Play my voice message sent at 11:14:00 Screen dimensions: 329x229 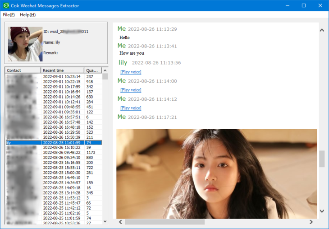click(x=131, y=90)
